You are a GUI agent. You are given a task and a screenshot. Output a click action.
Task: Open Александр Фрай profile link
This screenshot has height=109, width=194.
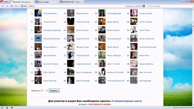[x=114, y=39]
